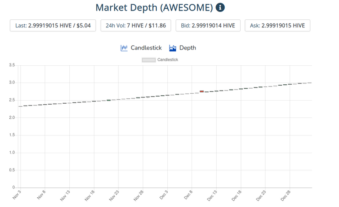This screenshot has height=207, width=339.
Task: Click the Depth chart area icon
Action: point(173,48)
